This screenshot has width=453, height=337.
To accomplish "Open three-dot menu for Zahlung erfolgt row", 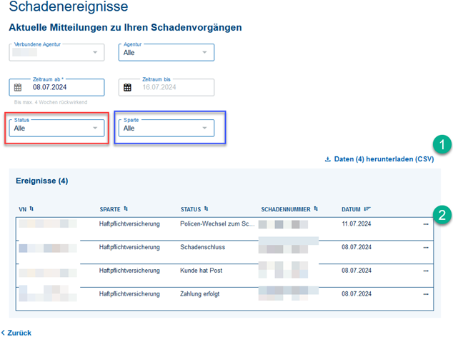I will [426, 294].
